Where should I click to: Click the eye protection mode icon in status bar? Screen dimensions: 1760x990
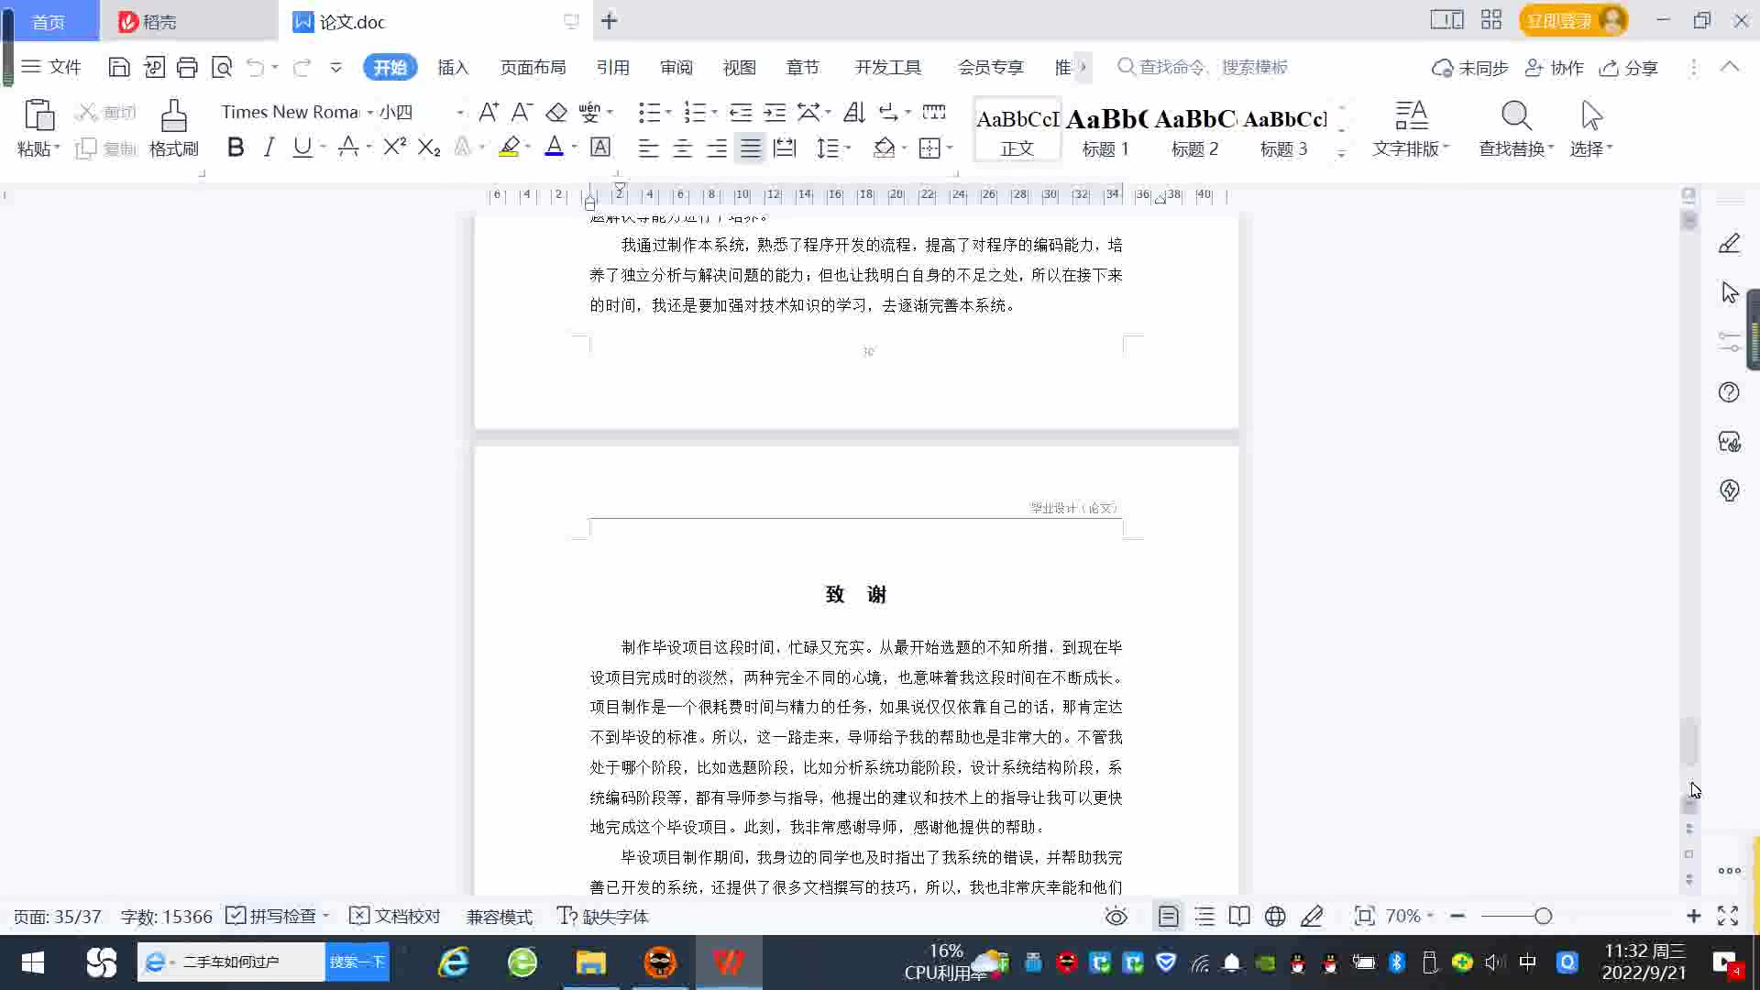click(x=1116, y=917)
